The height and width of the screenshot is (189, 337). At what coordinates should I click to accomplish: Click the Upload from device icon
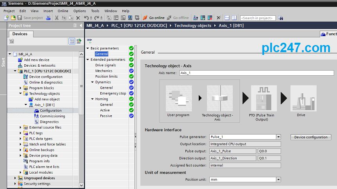(x=123, y=18)
